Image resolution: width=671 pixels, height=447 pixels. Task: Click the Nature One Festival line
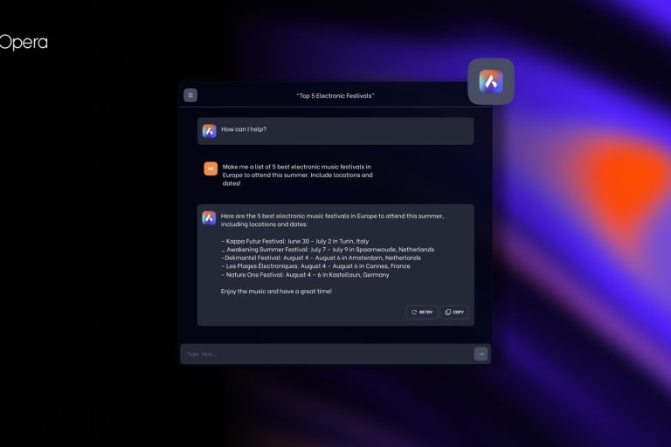coord(305,275)
